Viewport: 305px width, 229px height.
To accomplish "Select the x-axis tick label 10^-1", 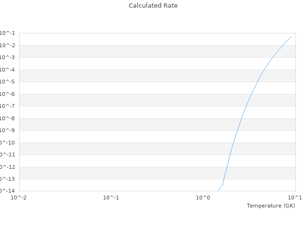I will [x=111, y=198].
